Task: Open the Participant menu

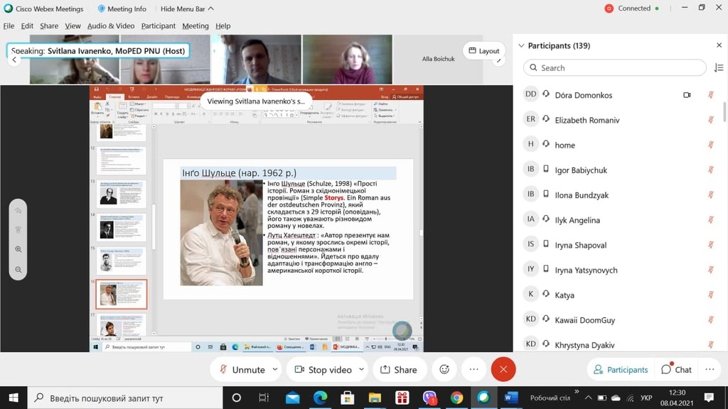Action: [158, 26]
